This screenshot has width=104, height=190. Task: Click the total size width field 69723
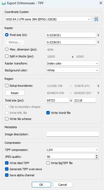coord(57,100)
